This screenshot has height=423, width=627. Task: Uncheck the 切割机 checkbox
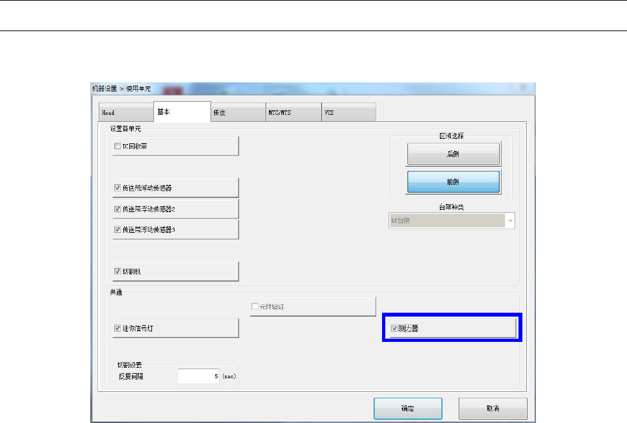118,271
